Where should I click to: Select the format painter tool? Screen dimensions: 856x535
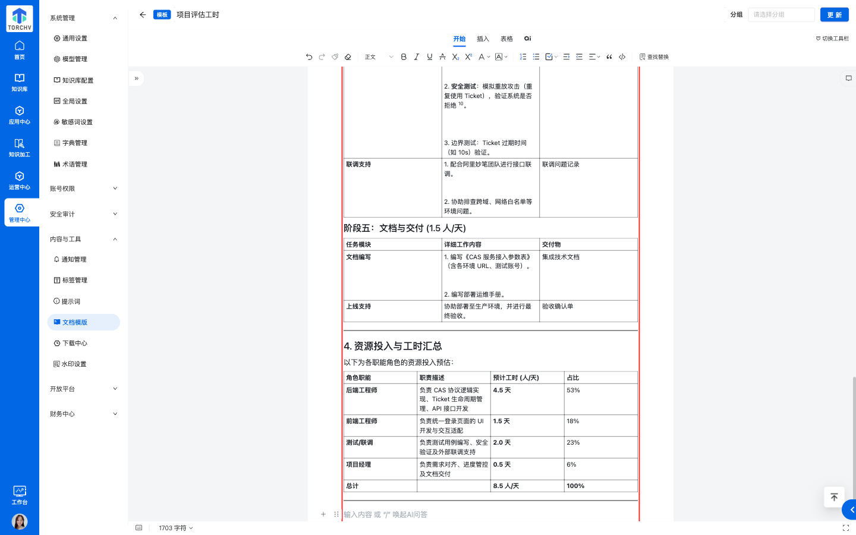[x=335, y=56]
